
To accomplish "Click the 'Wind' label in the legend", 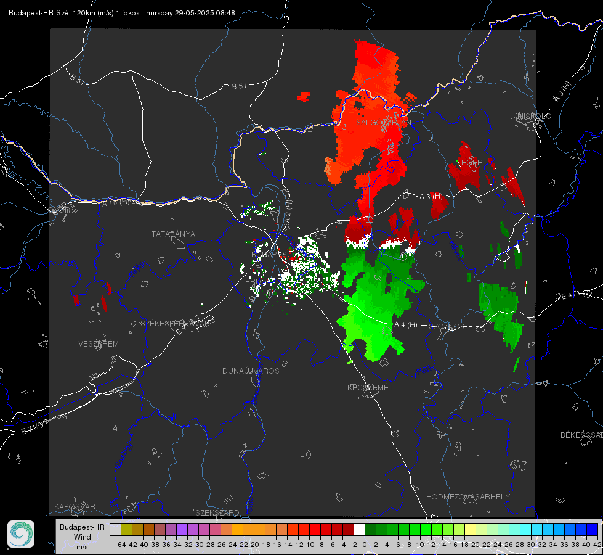I will [83, 537].
